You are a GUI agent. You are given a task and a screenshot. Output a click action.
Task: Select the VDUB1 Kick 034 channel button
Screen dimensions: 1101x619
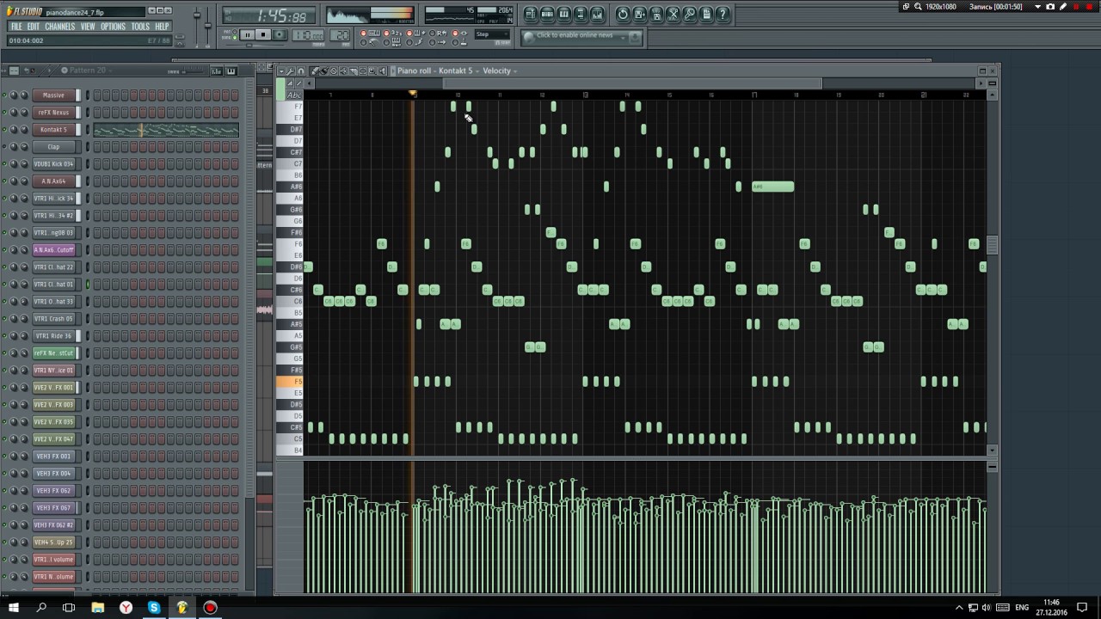pos(53,163)
